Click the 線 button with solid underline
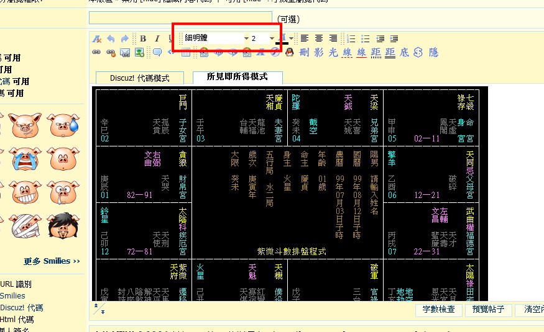The width and height of the screenshot is (544, 332). tap(361, 53)
